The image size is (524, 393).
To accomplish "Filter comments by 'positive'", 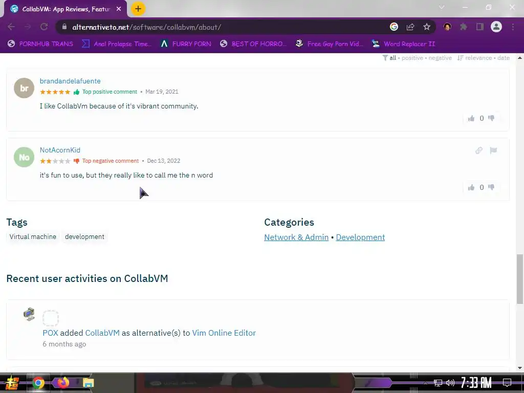I will tap(412, 58).
